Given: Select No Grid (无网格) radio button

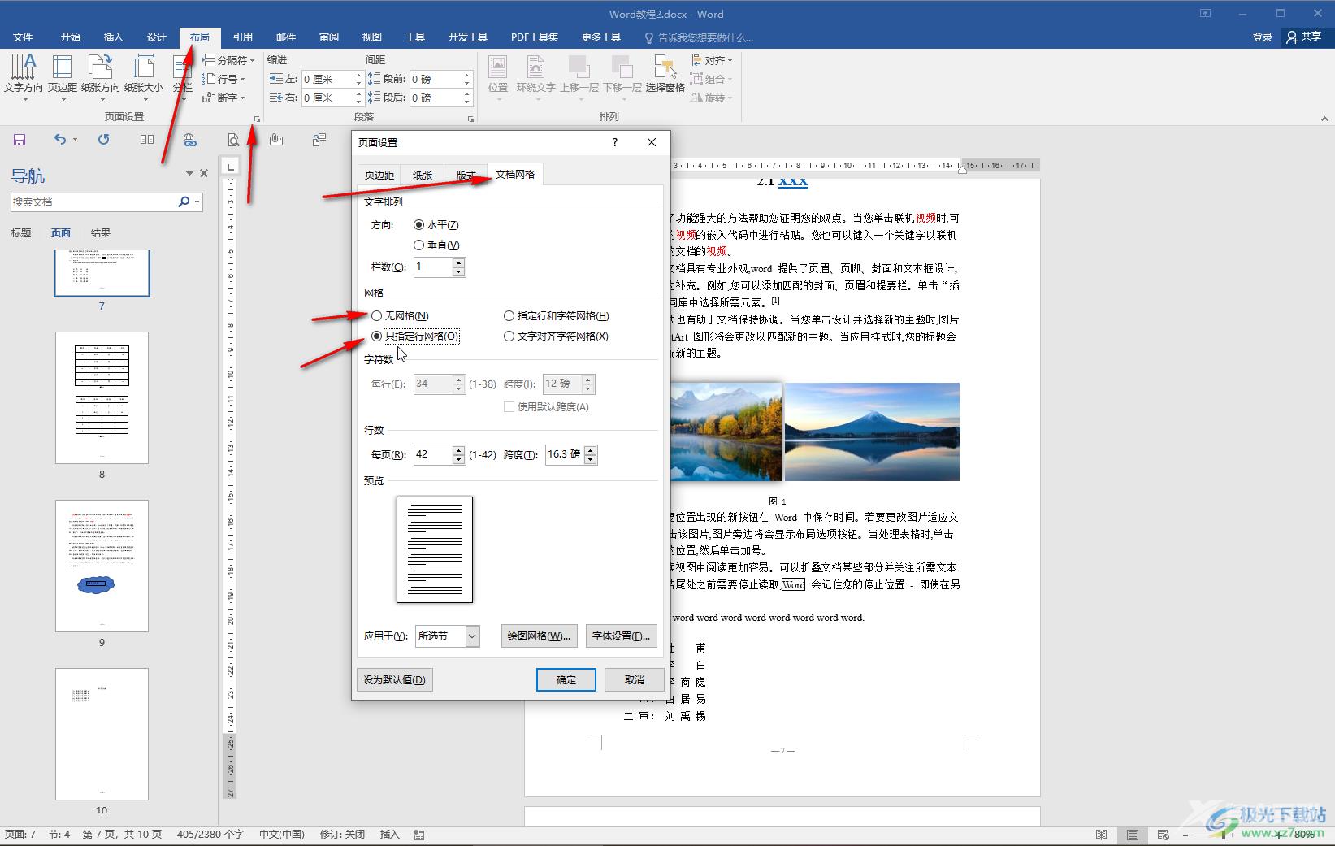Looking at the screenshot, I should point(376,315).
